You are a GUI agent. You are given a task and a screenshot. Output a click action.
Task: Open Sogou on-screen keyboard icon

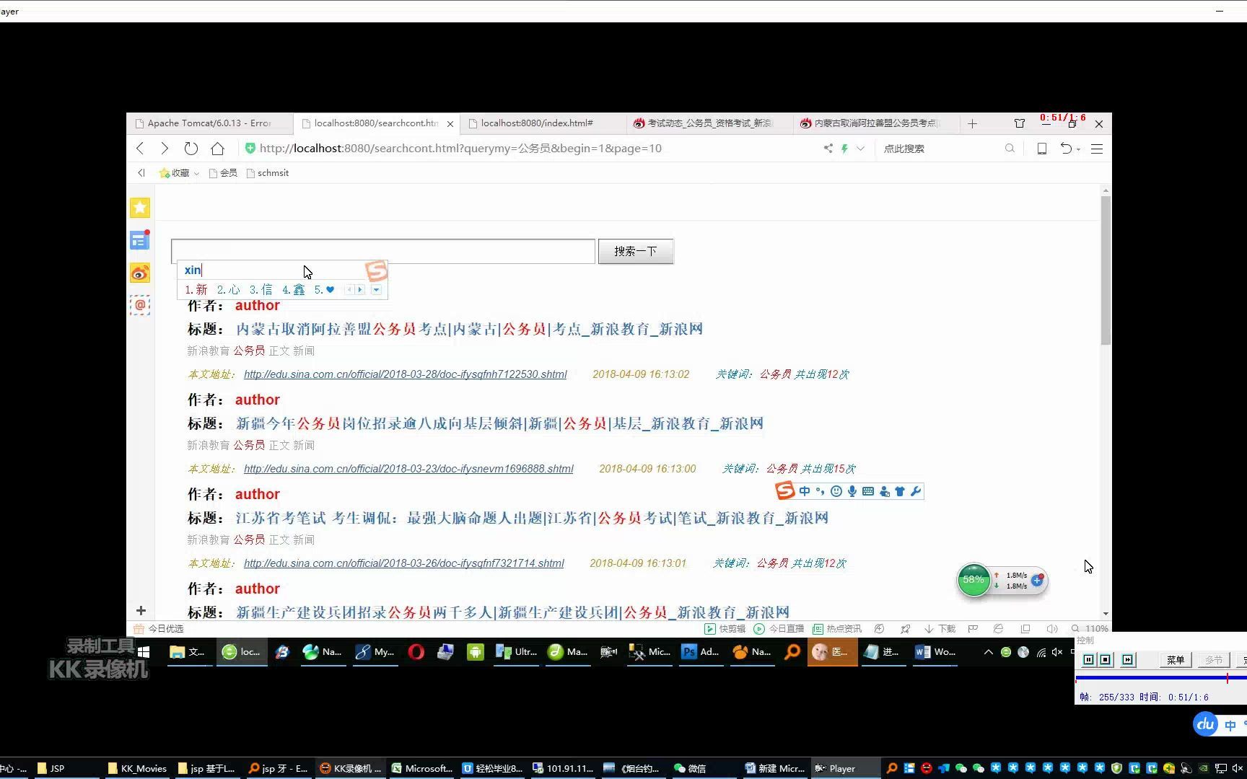tap(867, 491)
